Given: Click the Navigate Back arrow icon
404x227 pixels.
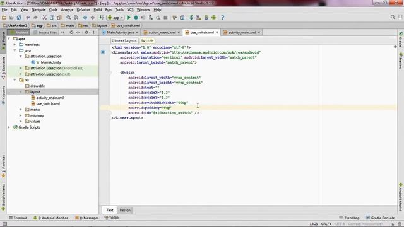Looking at the screenshot, I should point(85,18).
